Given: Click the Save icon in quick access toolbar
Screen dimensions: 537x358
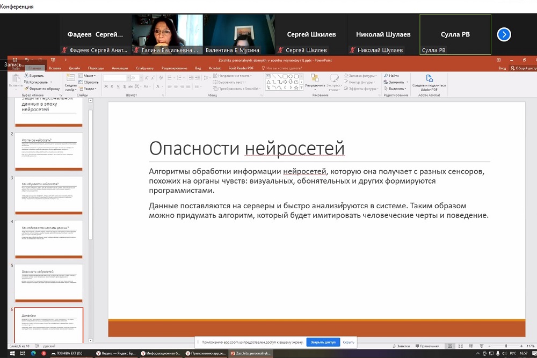Looking at the screenshot, I should 15,60.
